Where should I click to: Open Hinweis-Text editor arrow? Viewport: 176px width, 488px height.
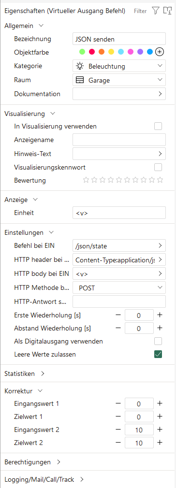pos(160,154)
